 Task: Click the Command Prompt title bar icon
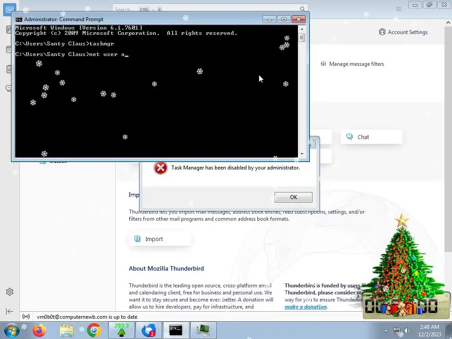[19, 19]
